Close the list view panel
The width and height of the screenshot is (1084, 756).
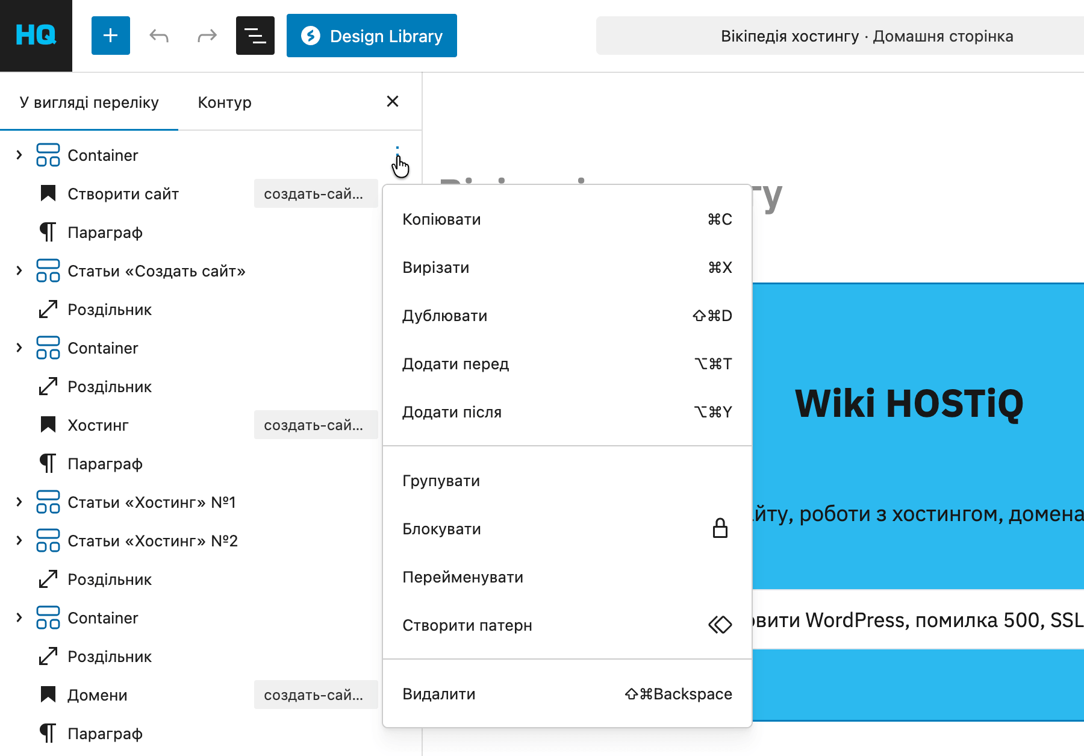[393, 101]
